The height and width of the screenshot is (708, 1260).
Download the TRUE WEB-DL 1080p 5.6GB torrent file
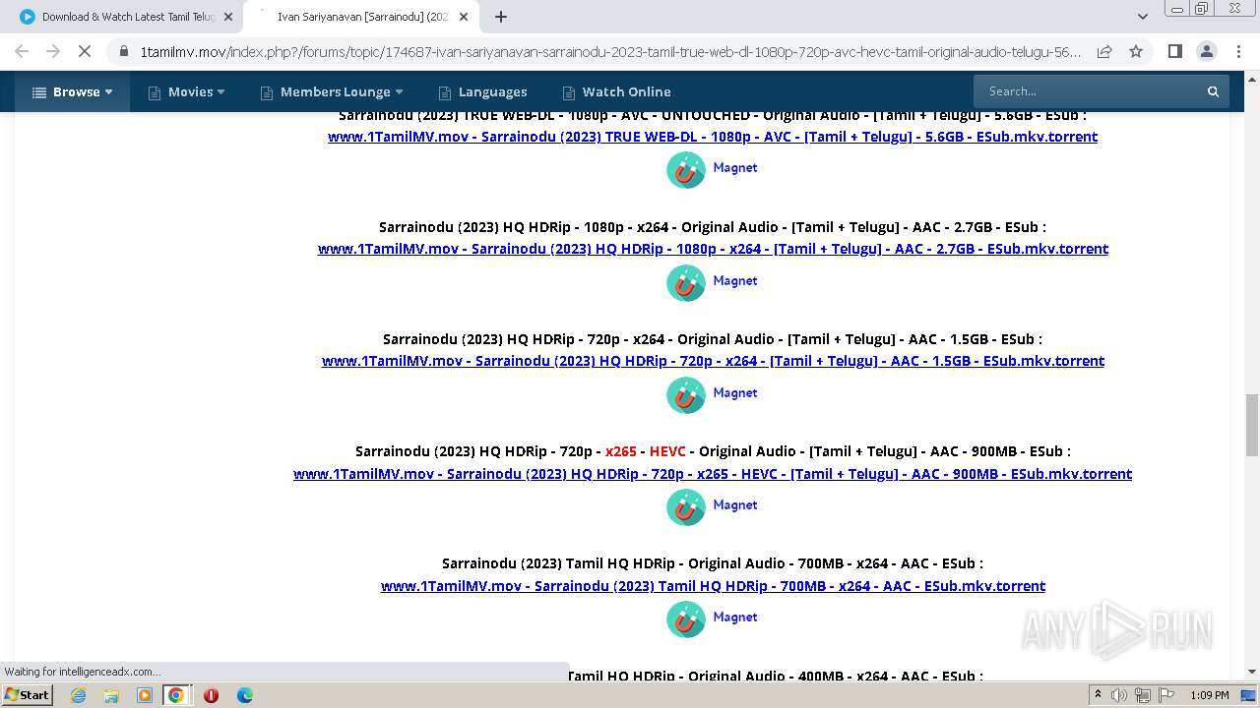pos(713,137)
